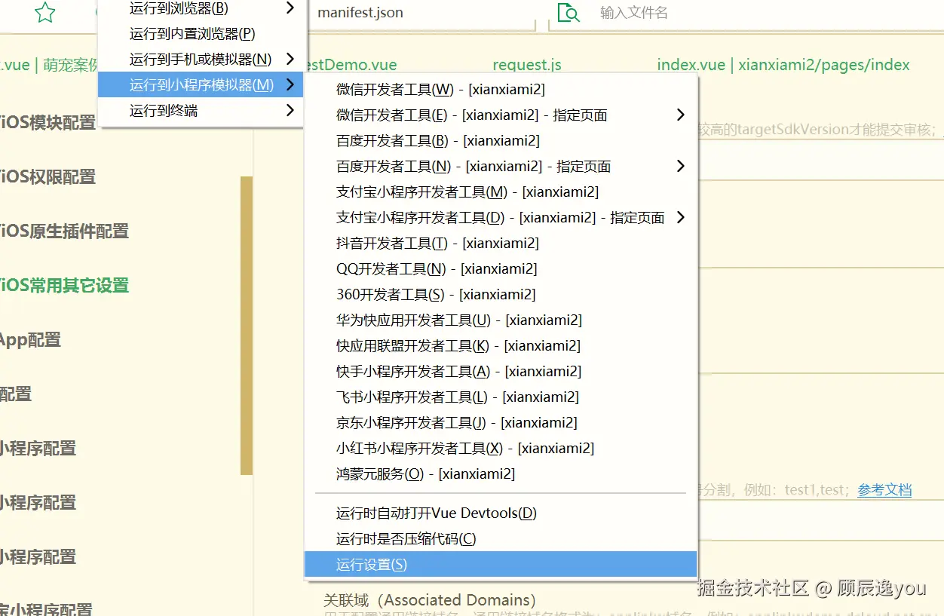Open 运行到浏览器(B) submenu

[202, 8]
